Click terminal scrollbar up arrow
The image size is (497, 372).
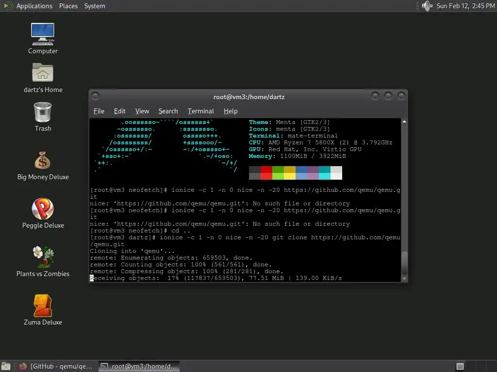(x=404, y=122)
